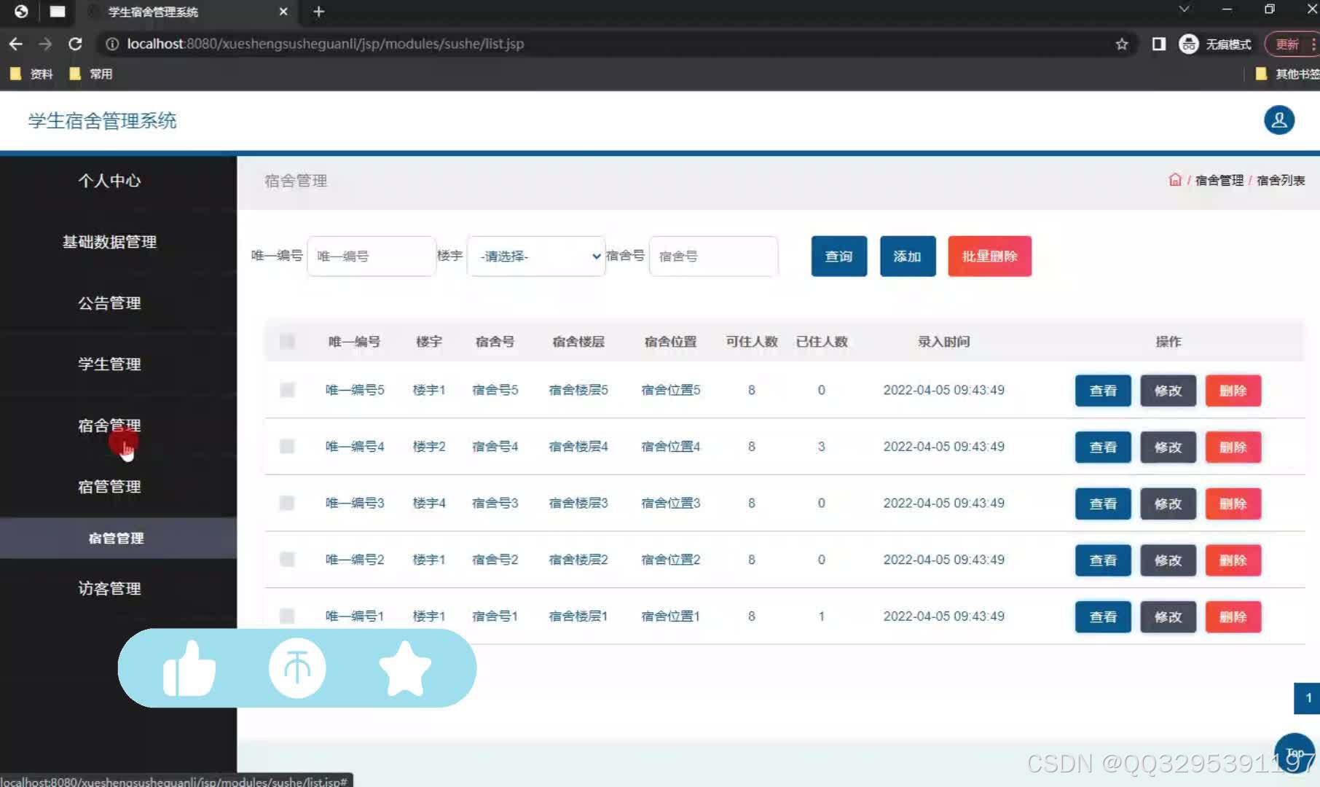Click the thumbs-up like icon

pos(189,668)
